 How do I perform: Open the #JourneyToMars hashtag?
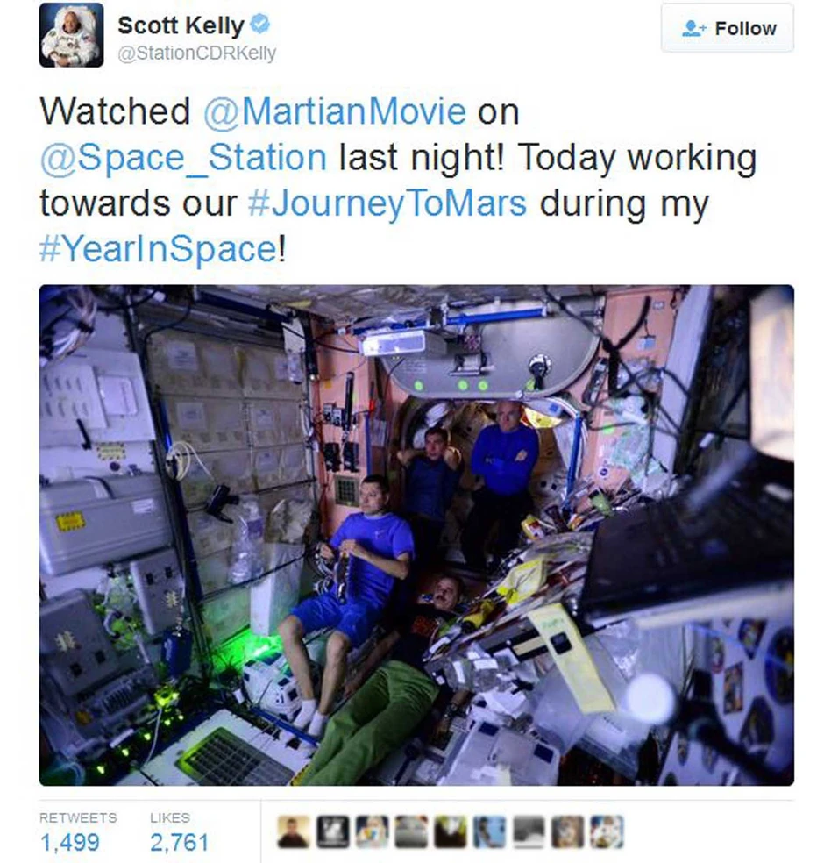[x=387, y=203]
